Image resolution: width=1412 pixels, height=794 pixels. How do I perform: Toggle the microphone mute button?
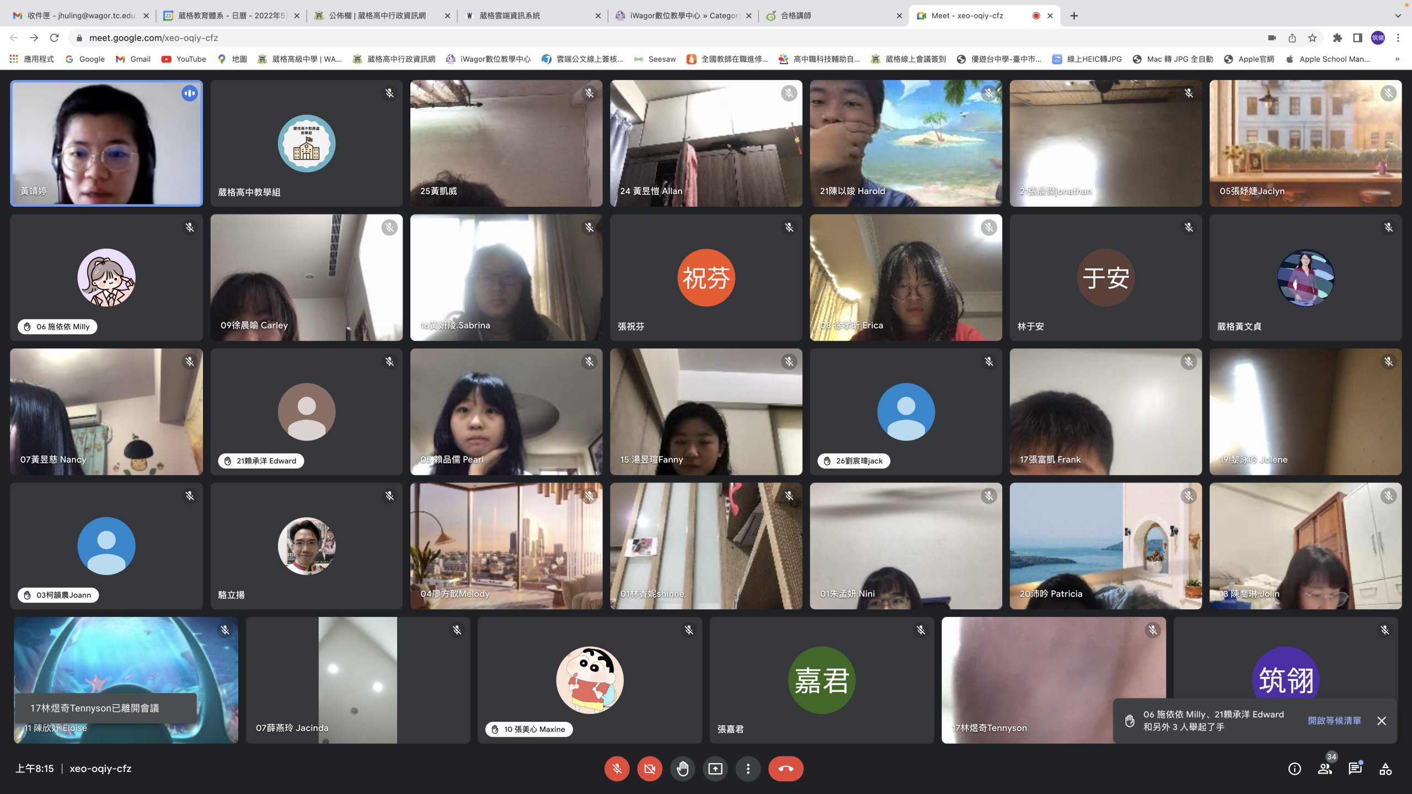(x=617, y=769)
